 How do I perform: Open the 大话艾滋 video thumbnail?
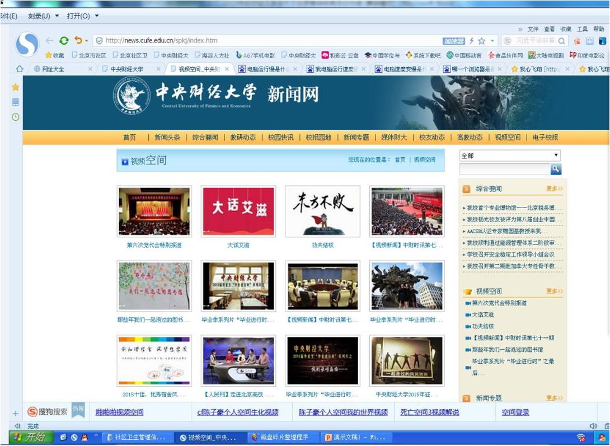pyautogui.click(x=238, y=211)
